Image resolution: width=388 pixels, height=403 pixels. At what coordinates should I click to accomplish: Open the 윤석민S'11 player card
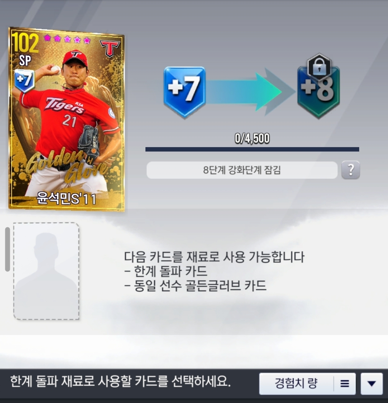point(67,119)
